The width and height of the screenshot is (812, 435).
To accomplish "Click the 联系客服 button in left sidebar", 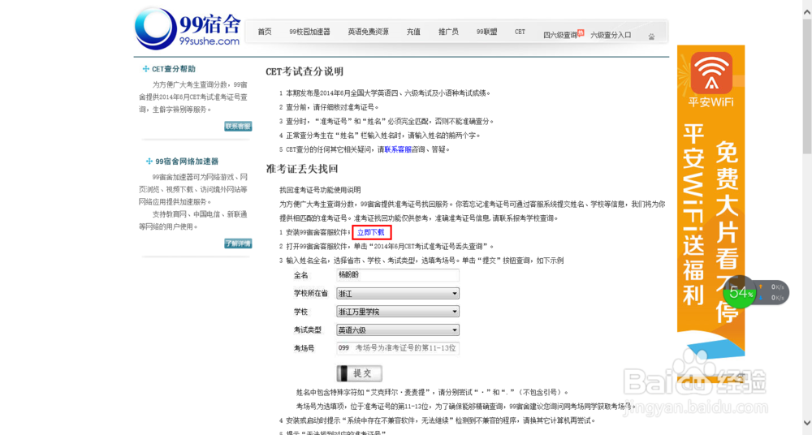I will [238, 126].
